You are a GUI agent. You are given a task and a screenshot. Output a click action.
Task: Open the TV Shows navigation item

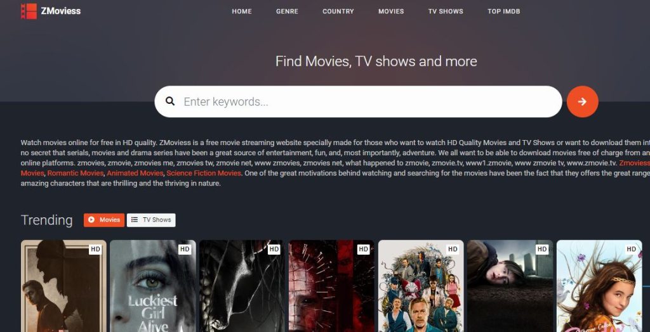pyautogui.click(x=446, y=11)
